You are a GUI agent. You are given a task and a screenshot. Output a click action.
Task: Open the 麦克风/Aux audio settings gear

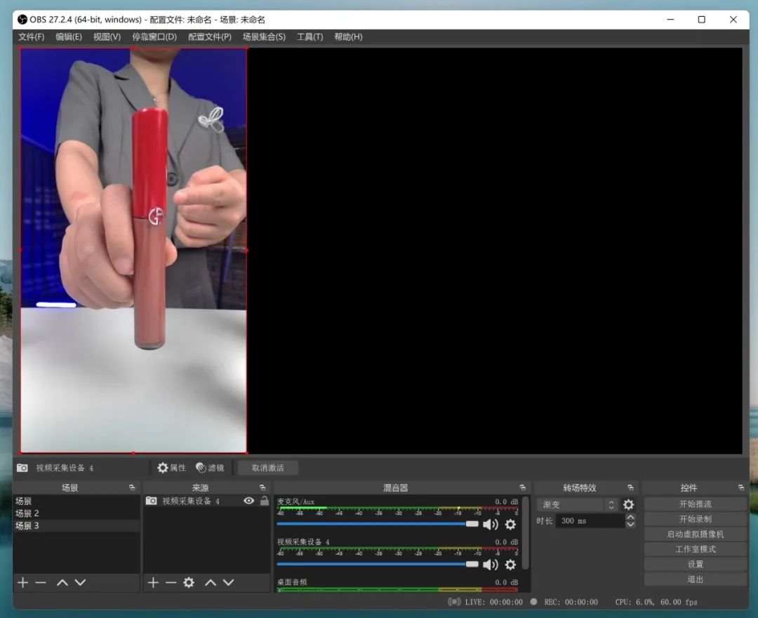(x=510, y=524)
